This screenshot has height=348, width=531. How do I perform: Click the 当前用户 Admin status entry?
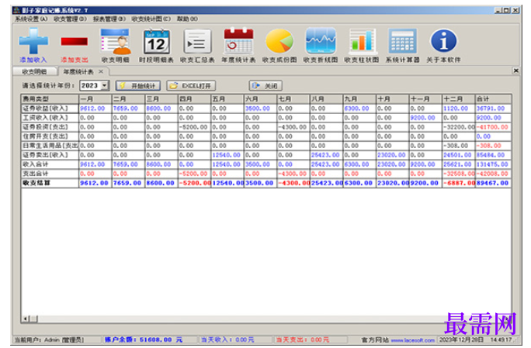point(49,339)
